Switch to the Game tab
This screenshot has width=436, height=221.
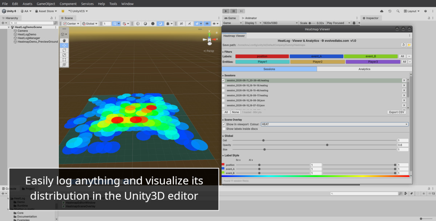click(x=230, y=18)
